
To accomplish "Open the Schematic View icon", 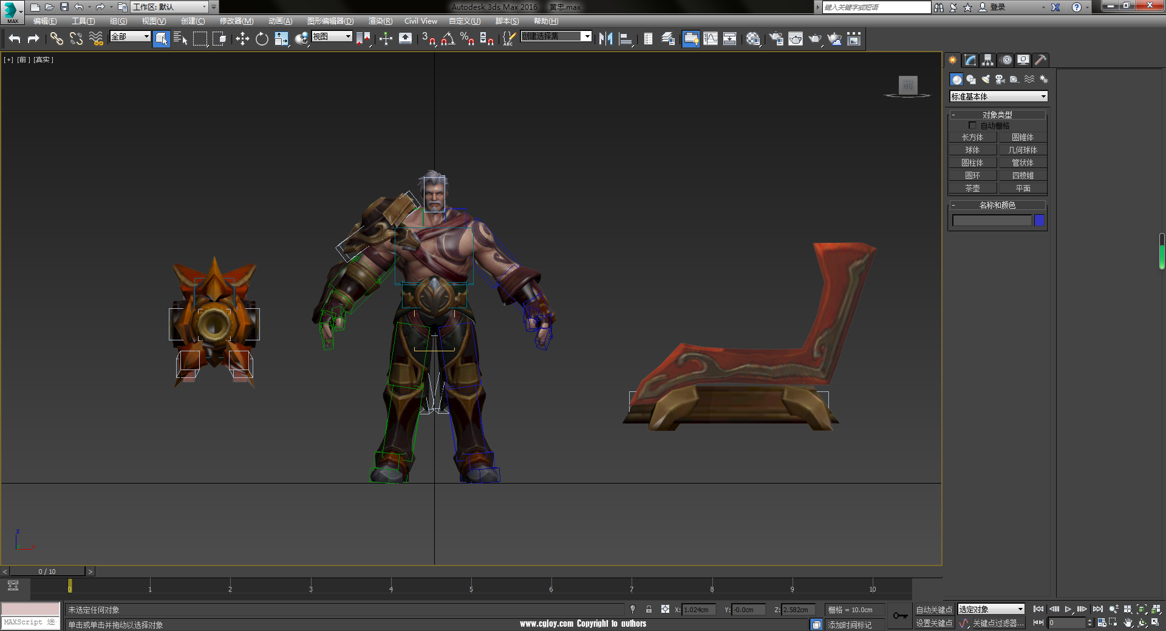I will point(729,39).
